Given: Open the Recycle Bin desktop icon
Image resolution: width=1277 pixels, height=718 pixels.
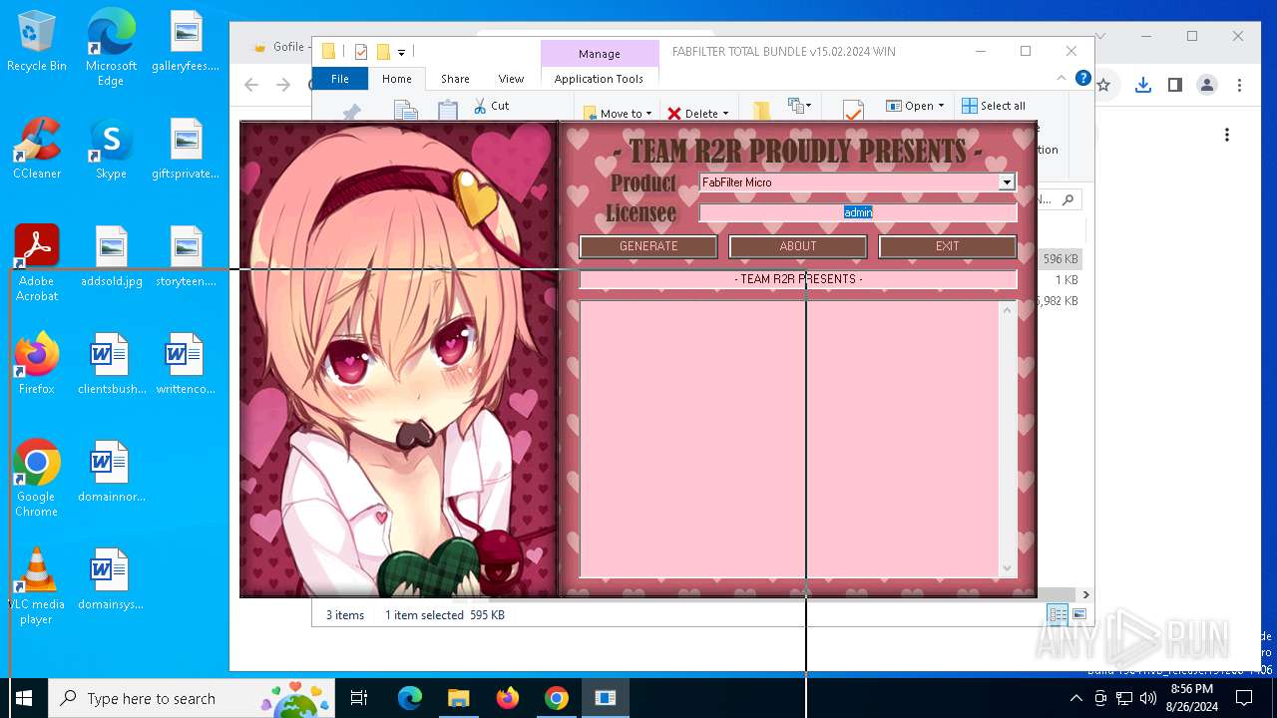Looking at the screenshot, I should (37, 42).
